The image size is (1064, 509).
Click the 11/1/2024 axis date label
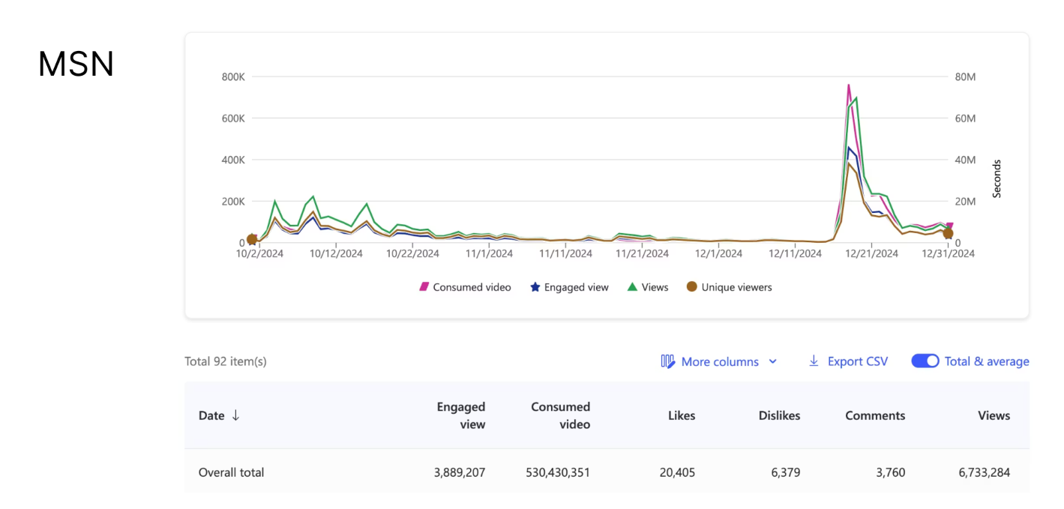[x=489, y=253]
